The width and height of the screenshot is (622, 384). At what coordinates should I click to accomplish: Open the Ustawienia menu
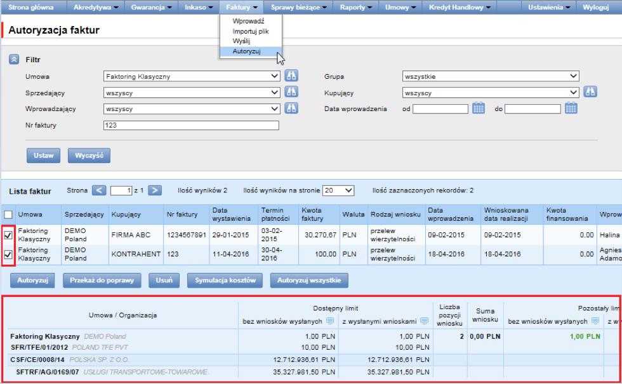[549, 7]
